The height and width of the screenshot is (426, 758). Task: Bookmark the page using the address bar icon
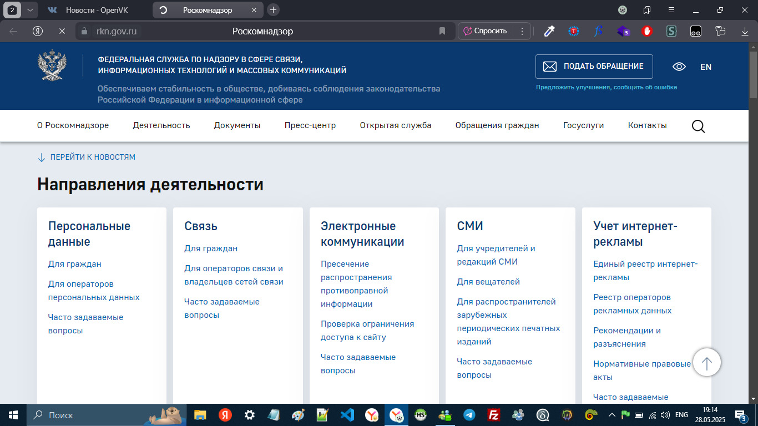point(442,31)
